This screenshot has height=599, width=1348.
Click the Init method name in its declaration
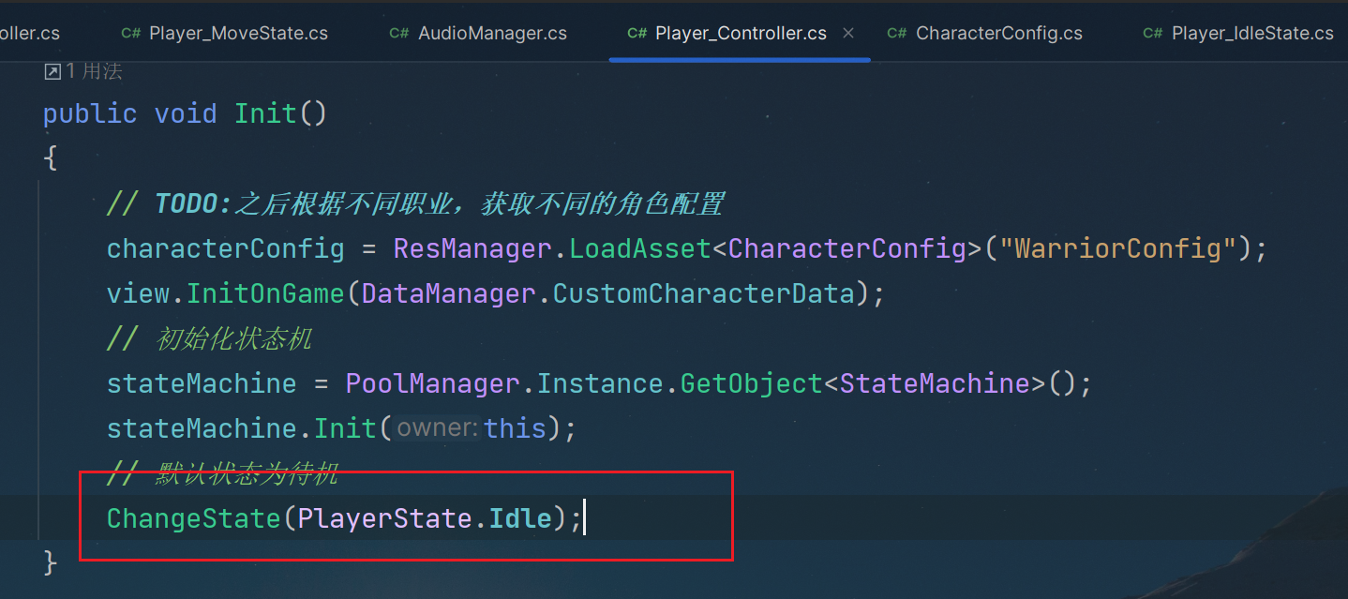(265, 113)
